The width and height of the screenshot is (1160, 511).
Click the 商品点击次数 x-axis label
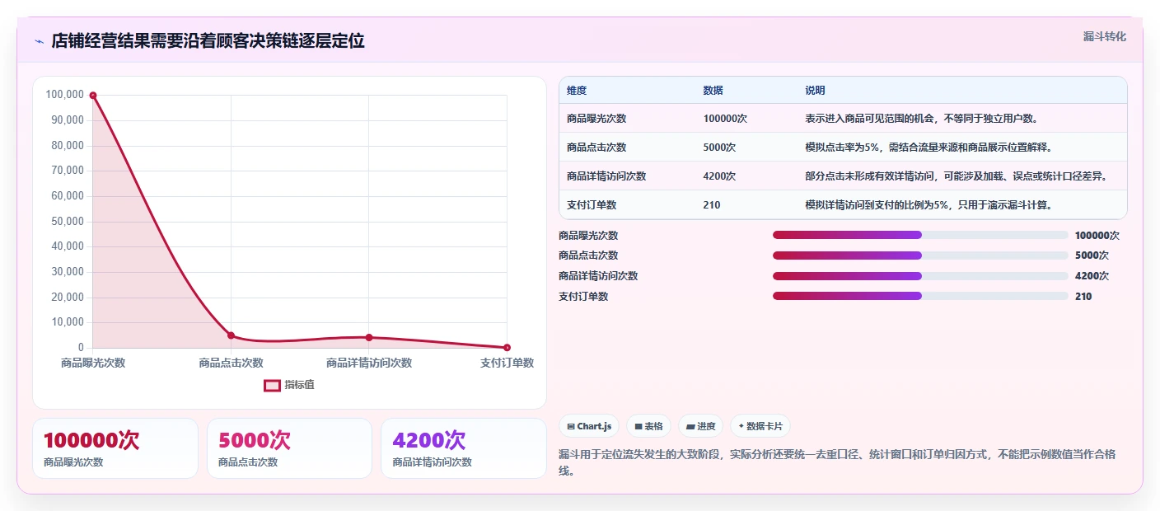[x=231, y=363]
